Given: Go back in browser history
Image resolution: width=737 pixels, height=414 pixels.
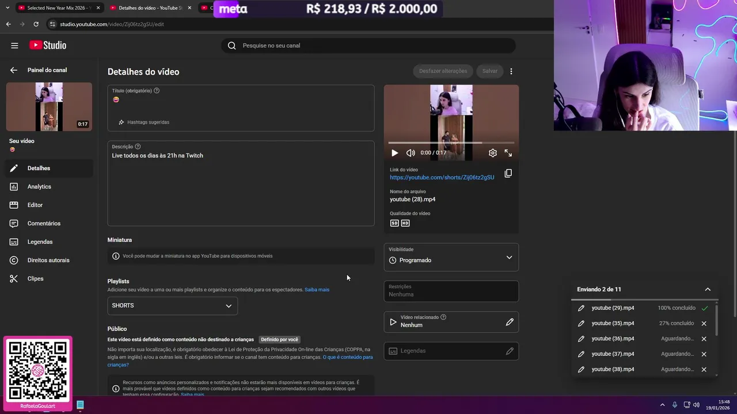Looking at the screenshot, I should [8, 24].
